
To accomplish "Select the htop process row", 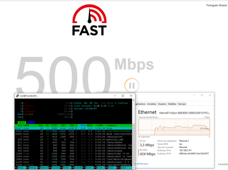I will pos(73,128).
